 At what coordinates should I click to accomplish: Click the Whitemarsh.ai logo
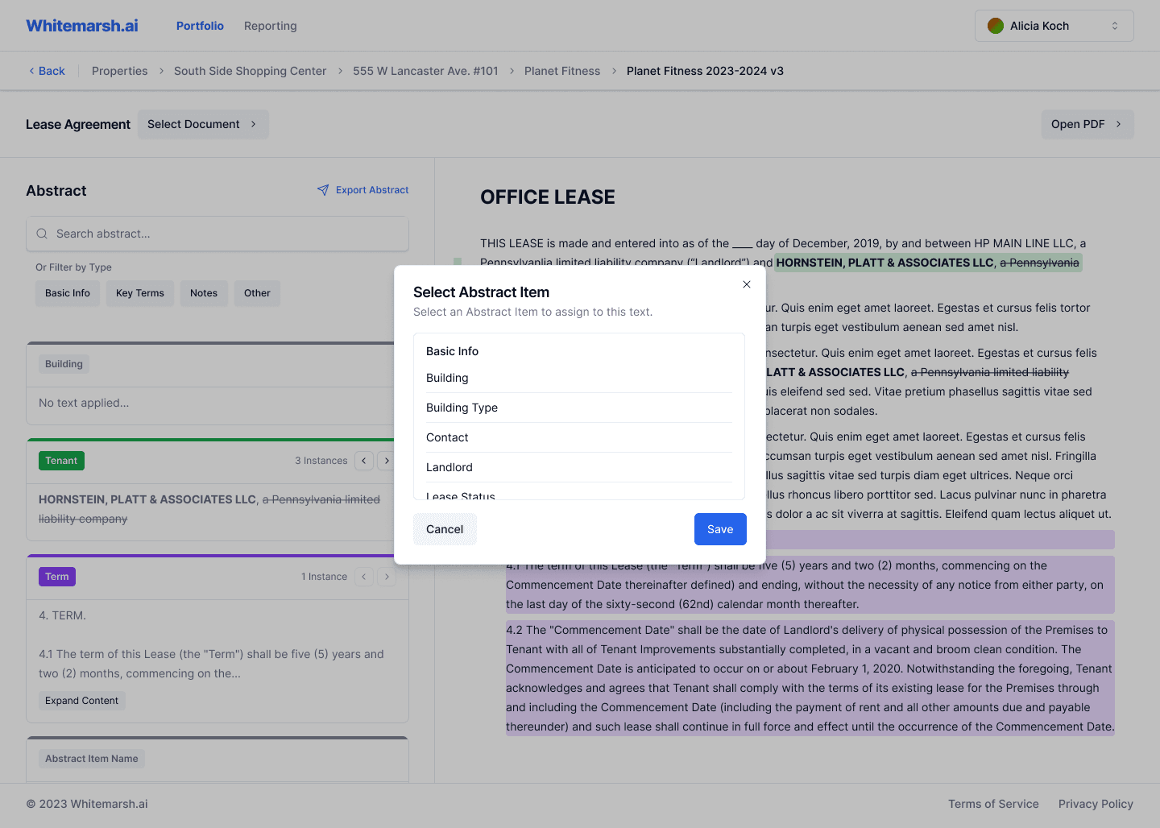[82, 26]
